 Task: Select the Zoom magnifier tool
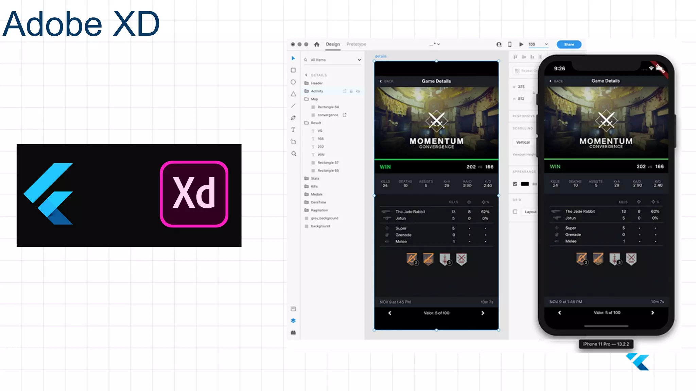(x=294, y=154)
